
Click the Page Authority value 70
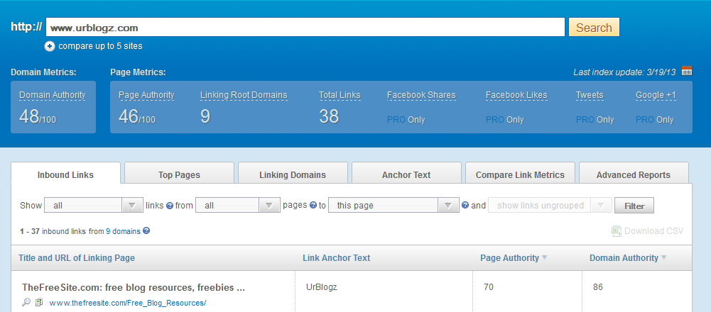(489, 287)
